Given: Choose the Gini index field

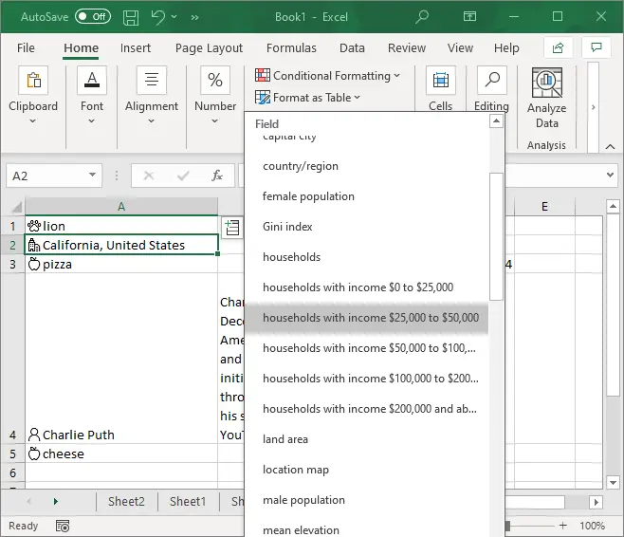Looking at the screenshot, I should click(x=366, y=227).
